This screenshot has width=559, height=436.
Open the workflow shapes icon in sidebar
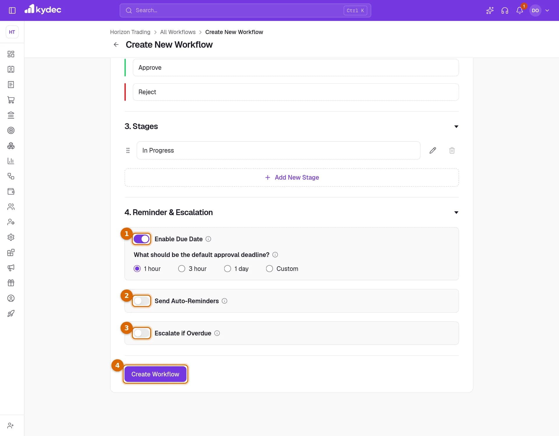11,176
